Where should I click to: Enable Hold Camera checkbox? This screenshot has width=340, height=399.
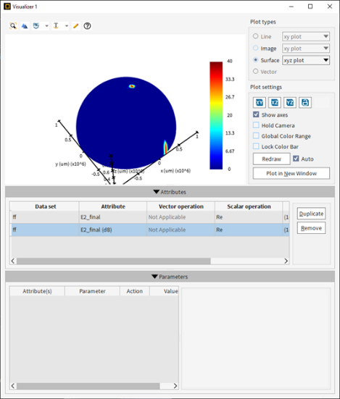256,125
